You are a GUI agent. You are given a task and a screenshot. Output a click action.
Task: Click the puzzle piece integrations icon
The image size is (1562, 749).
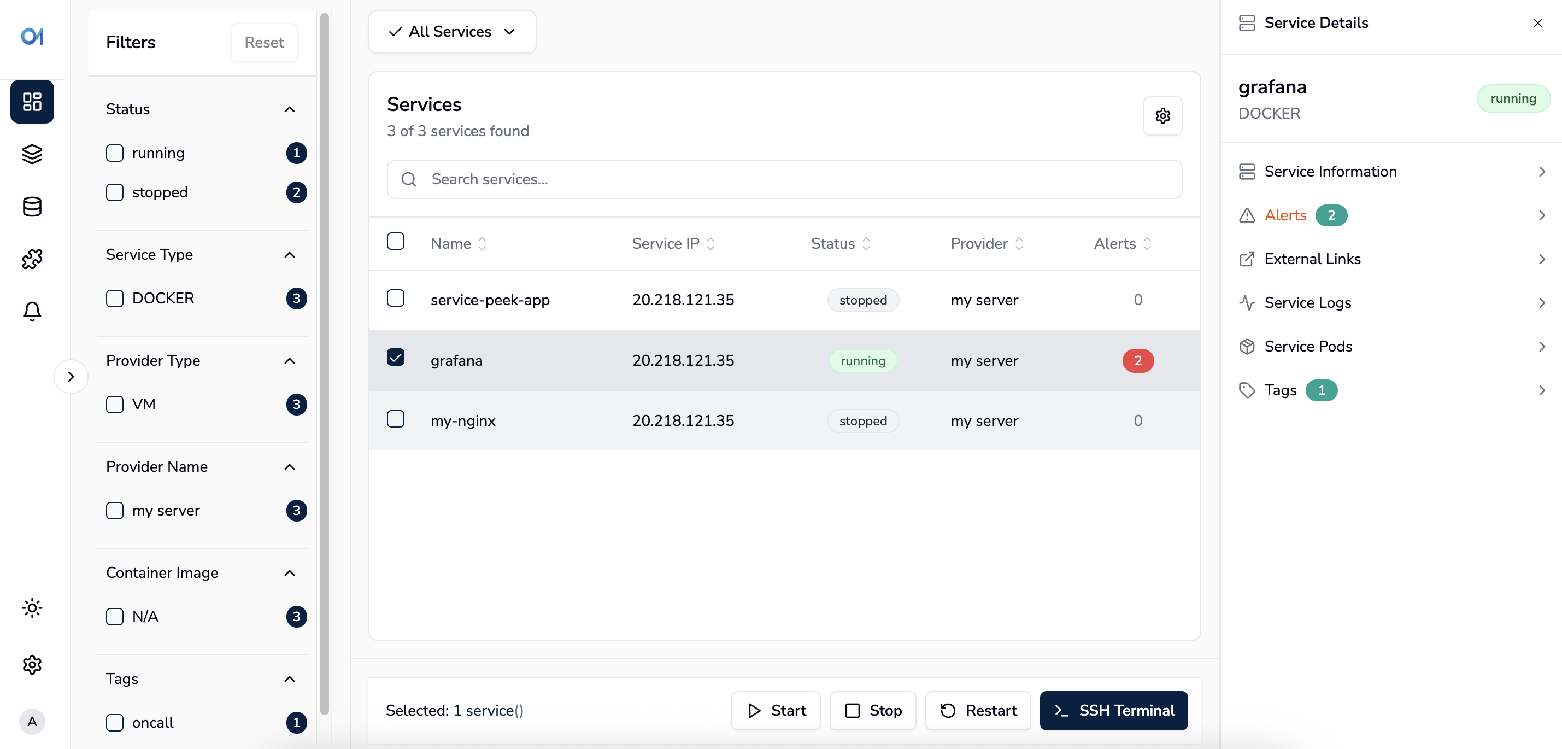32,259
